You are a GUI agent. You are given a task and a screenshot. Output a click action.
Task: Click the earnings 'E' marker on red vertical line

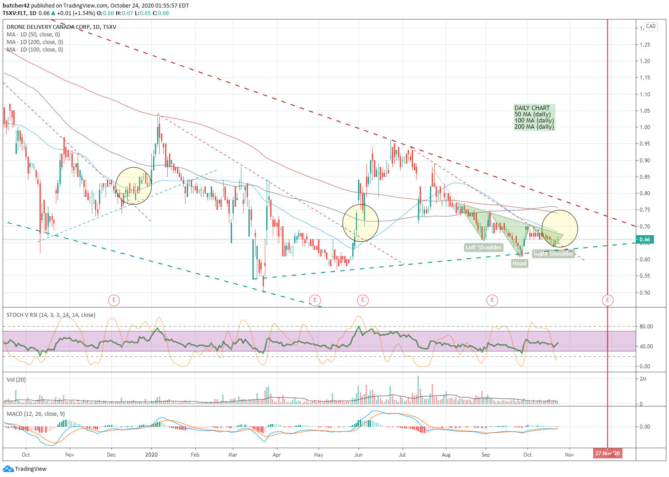pos(608,300)
